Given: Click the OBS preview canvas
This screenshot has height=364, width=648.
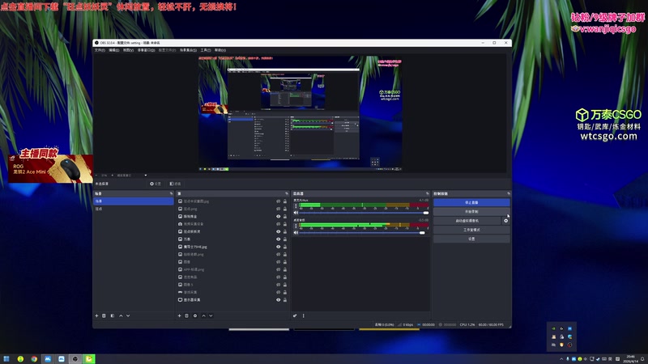Looking at the screenshot, I should pyautogui.click(x=300, y=114).
